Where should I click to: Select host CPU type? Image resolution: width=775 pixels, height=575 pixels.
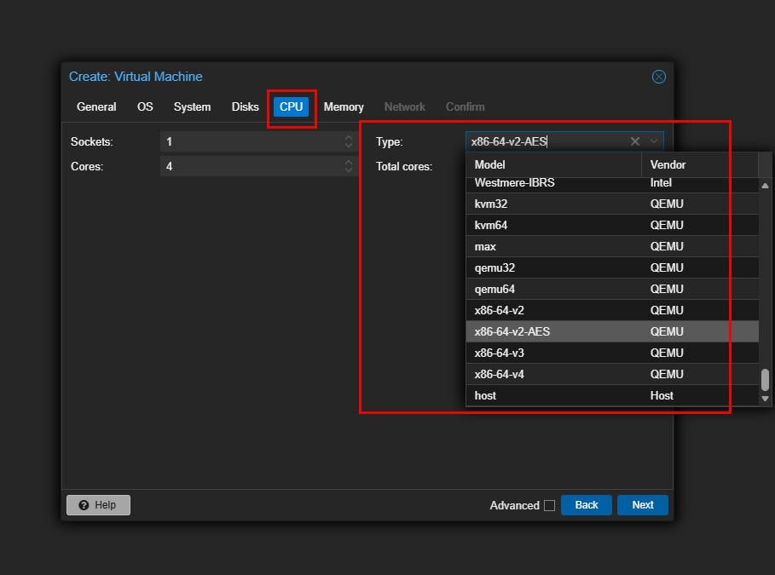(x=612, y=395)
